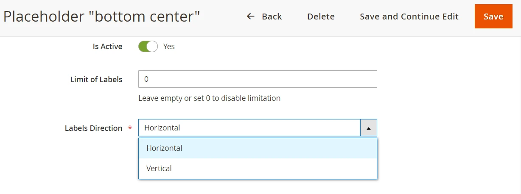Click the red required asterisk
Image resolution: width=521 pixels, height=194 pixels.
[130, 128]
